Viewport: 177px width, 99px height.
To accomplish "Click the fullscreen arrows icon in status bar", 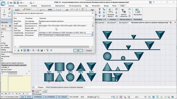I will click(x=173, y=97).
